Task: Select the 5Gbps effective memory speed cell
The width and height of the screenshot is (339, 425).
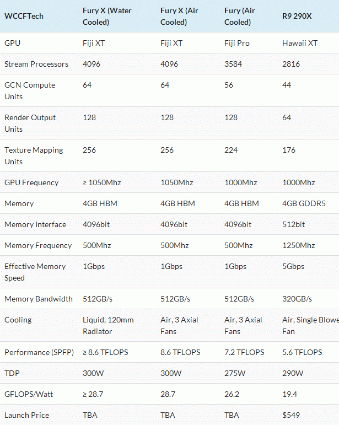Action: click(x=293, y=266)
